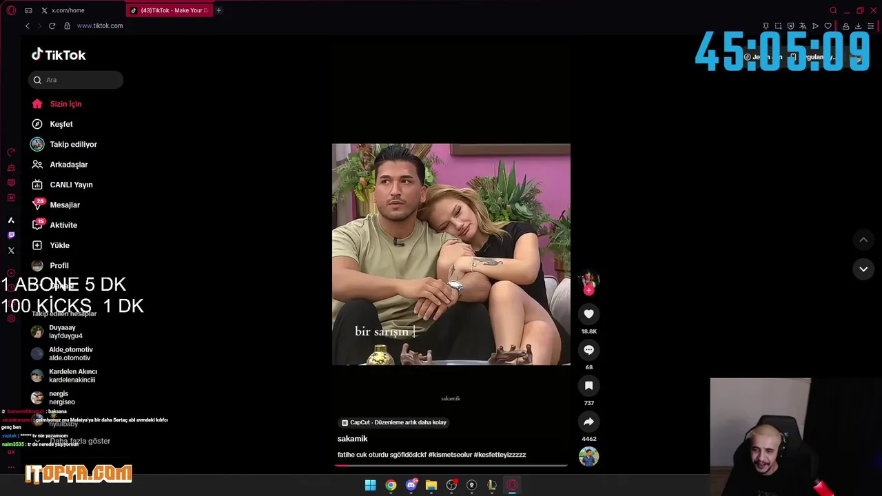Open new tab with plus button
Viewport: 882px width, 496px height.
coord(218,10)
